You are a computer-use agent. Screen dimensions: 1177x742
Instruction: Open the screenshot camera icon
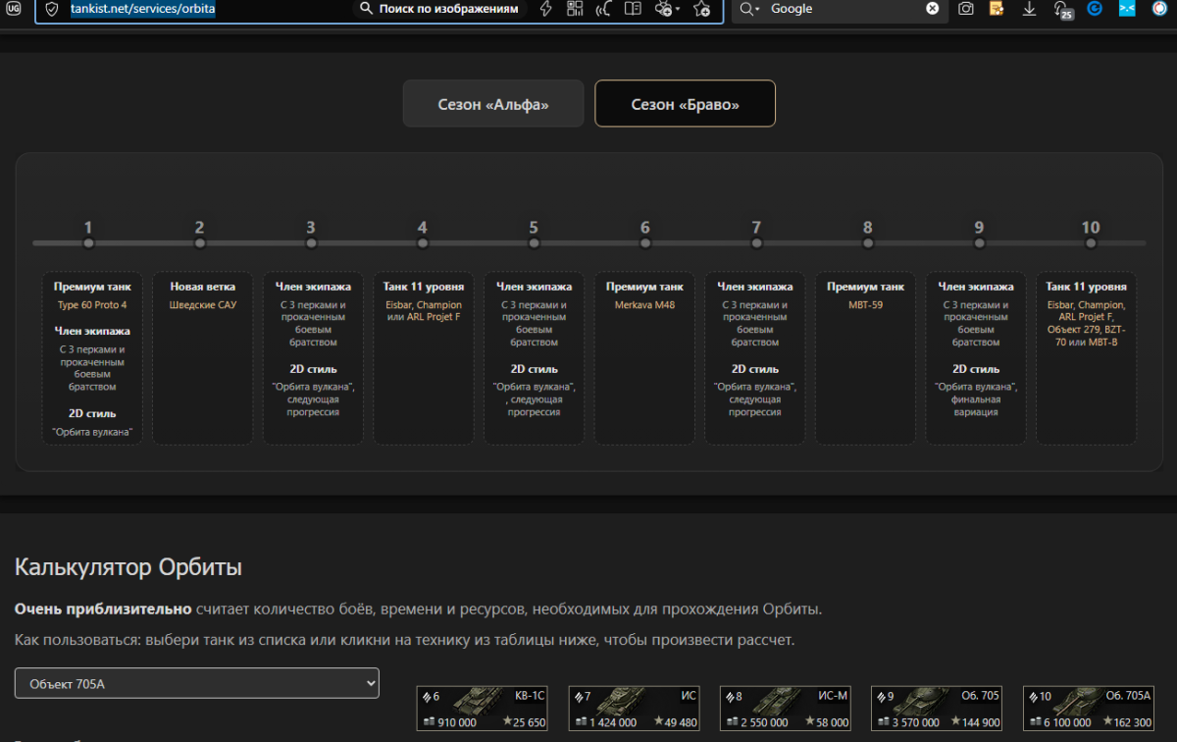click(x=966, y=9)
